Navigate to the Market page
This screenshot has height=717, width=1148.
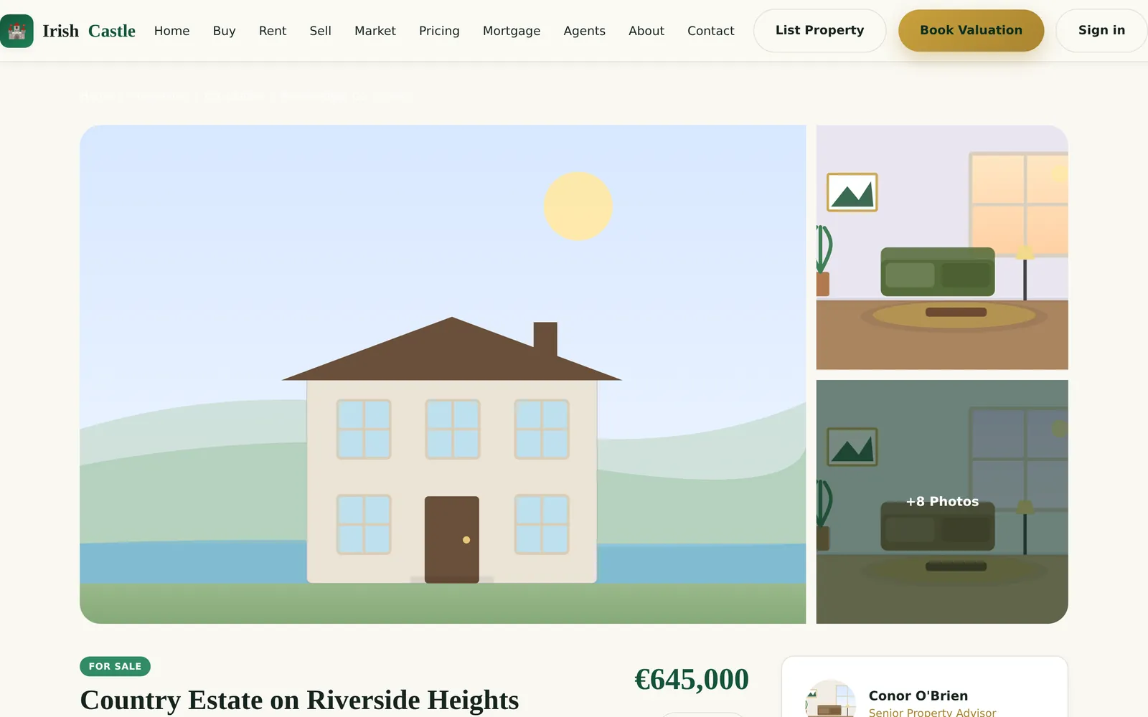[375, 31]
